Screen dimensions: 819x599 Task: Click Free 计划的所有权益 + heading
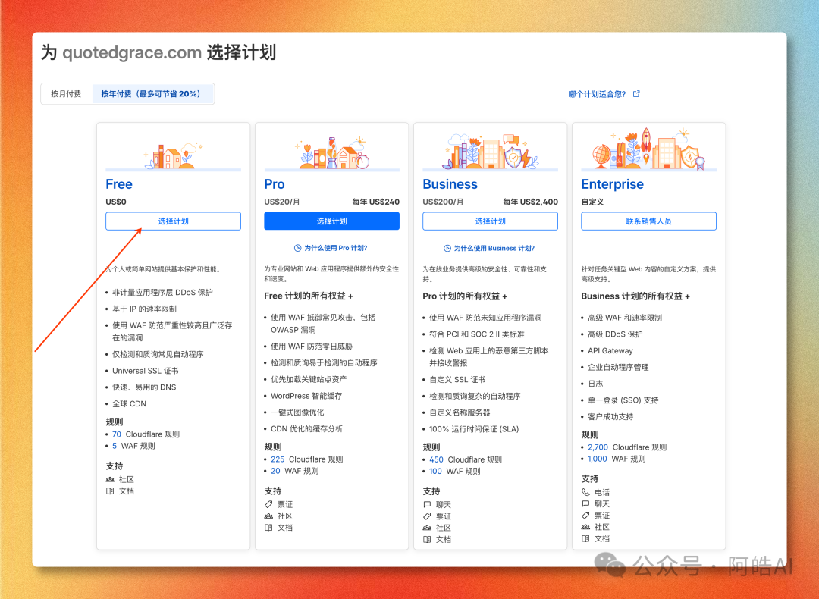point(308,296)
